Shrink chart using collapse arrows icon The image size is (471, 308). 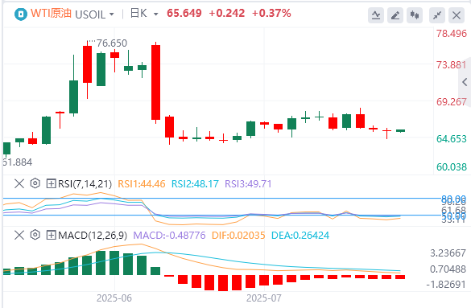pyautogui.click(x=437, y=15)
